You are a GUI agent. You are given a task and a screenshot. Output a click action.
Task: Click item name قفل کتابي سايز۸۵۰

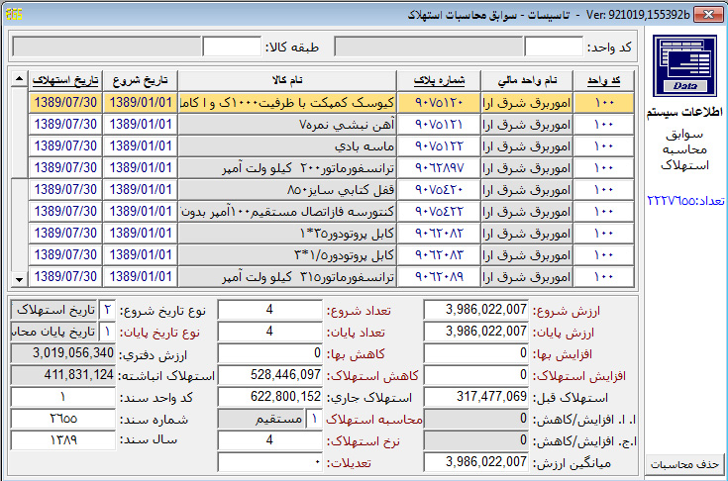click(x=287, y=190)
